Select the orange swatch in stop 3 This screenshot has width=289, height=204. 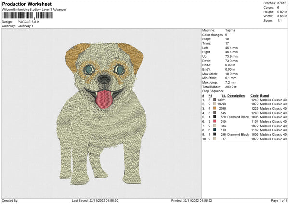[214, 109]
